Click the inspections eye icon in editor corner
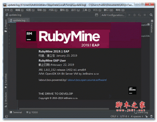 click(x=148, y=24)
